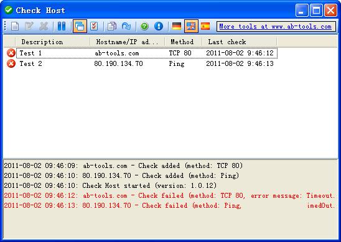Click the log line for ab-tools.com Check added
341x242 pixels.
click(x=123, y=165)
